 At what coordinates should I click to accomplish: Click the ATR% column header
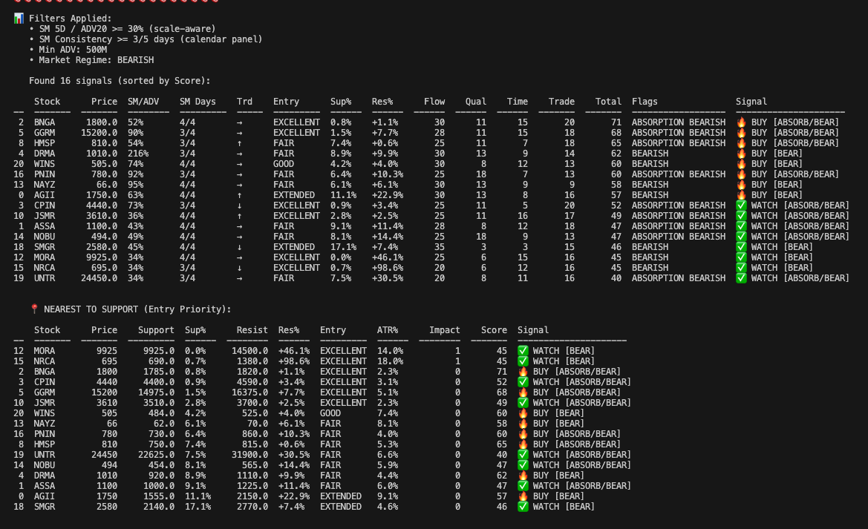390,330
